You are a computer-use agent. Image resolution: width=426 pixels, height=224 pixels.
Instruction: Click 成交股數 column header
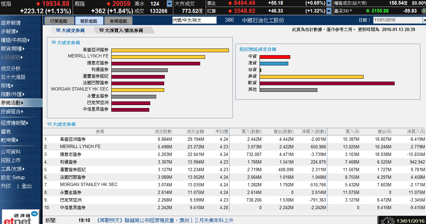pyautogui.click(x=163, y=132)
